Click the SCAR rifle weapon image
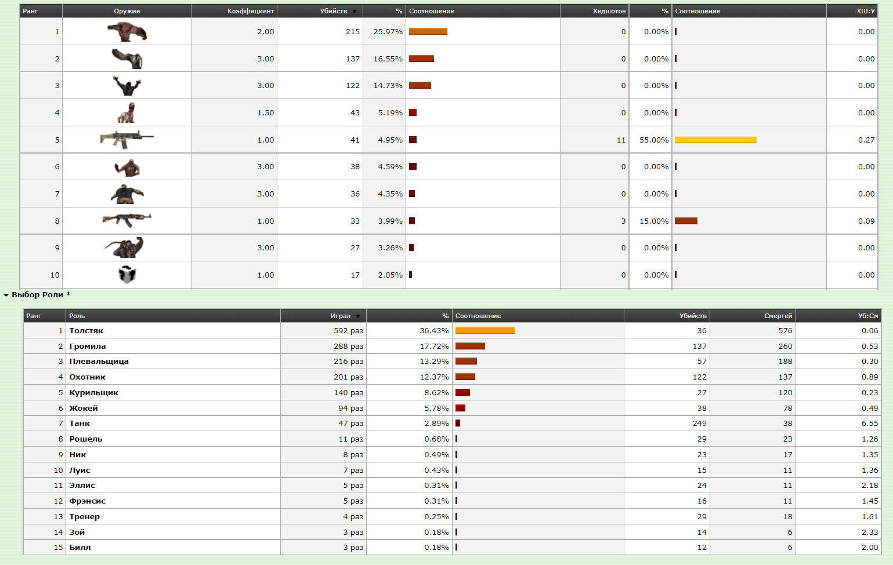893x565 pixels. pyautogui.click(x=127, y=140)
